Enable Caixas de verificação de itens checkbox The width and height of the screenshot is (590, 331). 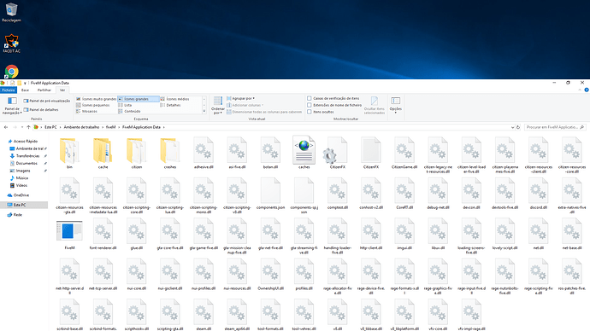310,98
